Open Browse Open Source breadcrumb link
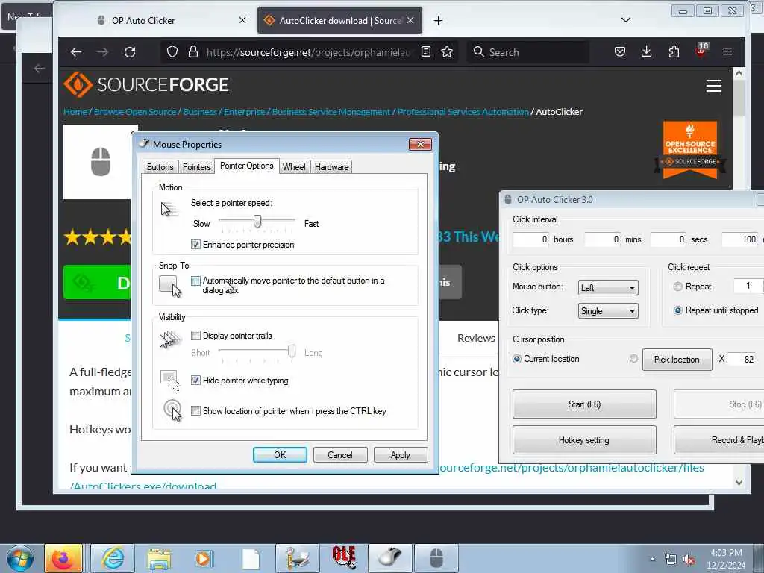 pos(135,112)
